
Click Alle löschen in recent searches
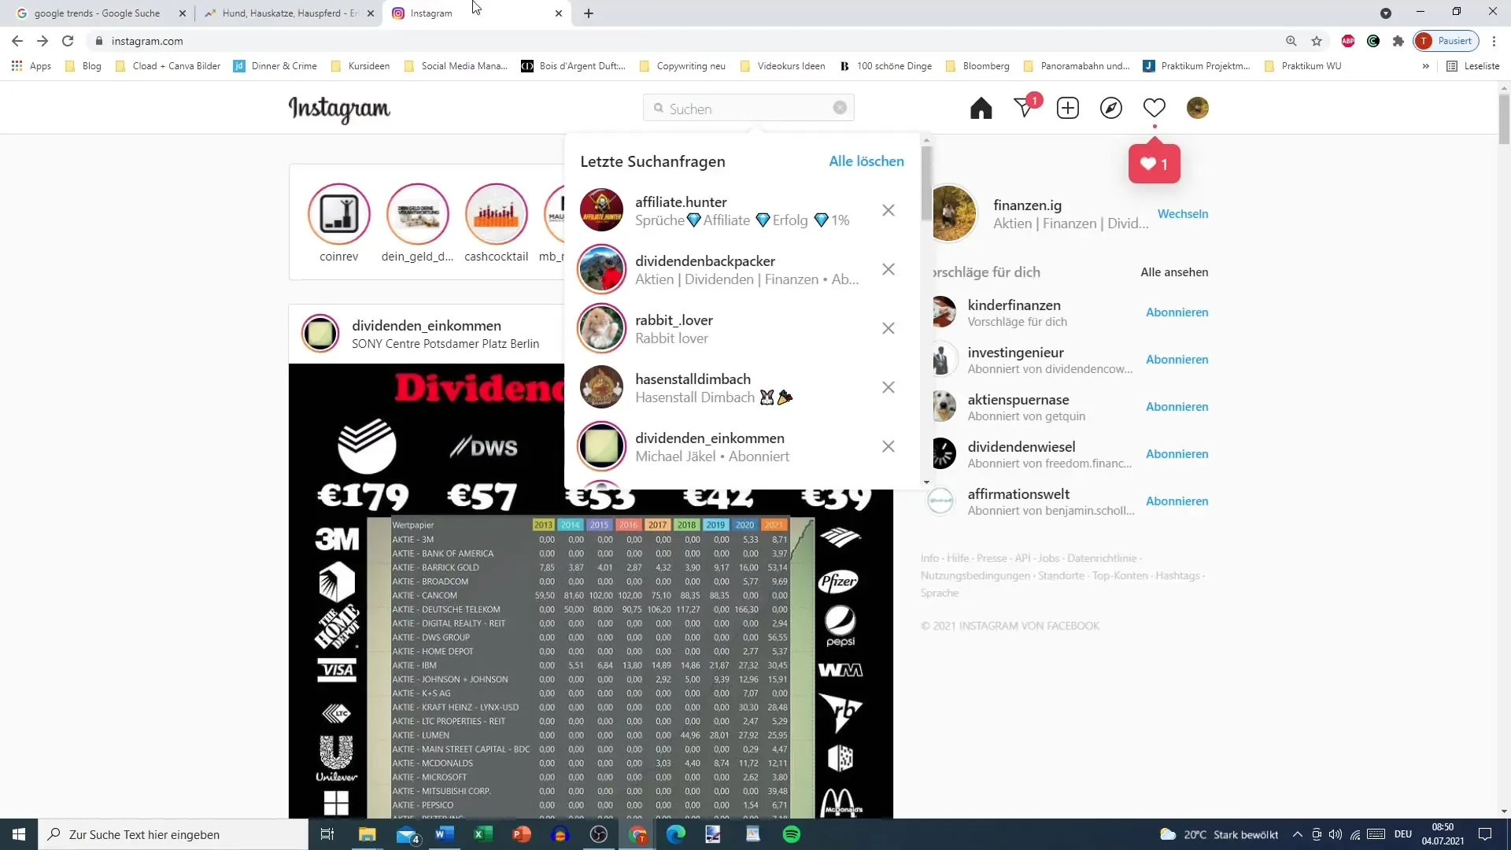pos(866,161)
